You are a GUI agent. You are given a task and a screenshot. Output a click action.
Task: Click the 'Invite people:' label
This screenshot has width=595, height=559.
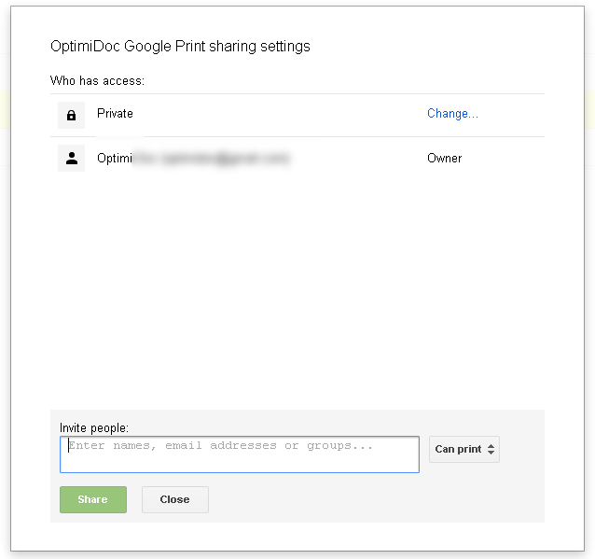pyautogui.click(x=94, y=427)
